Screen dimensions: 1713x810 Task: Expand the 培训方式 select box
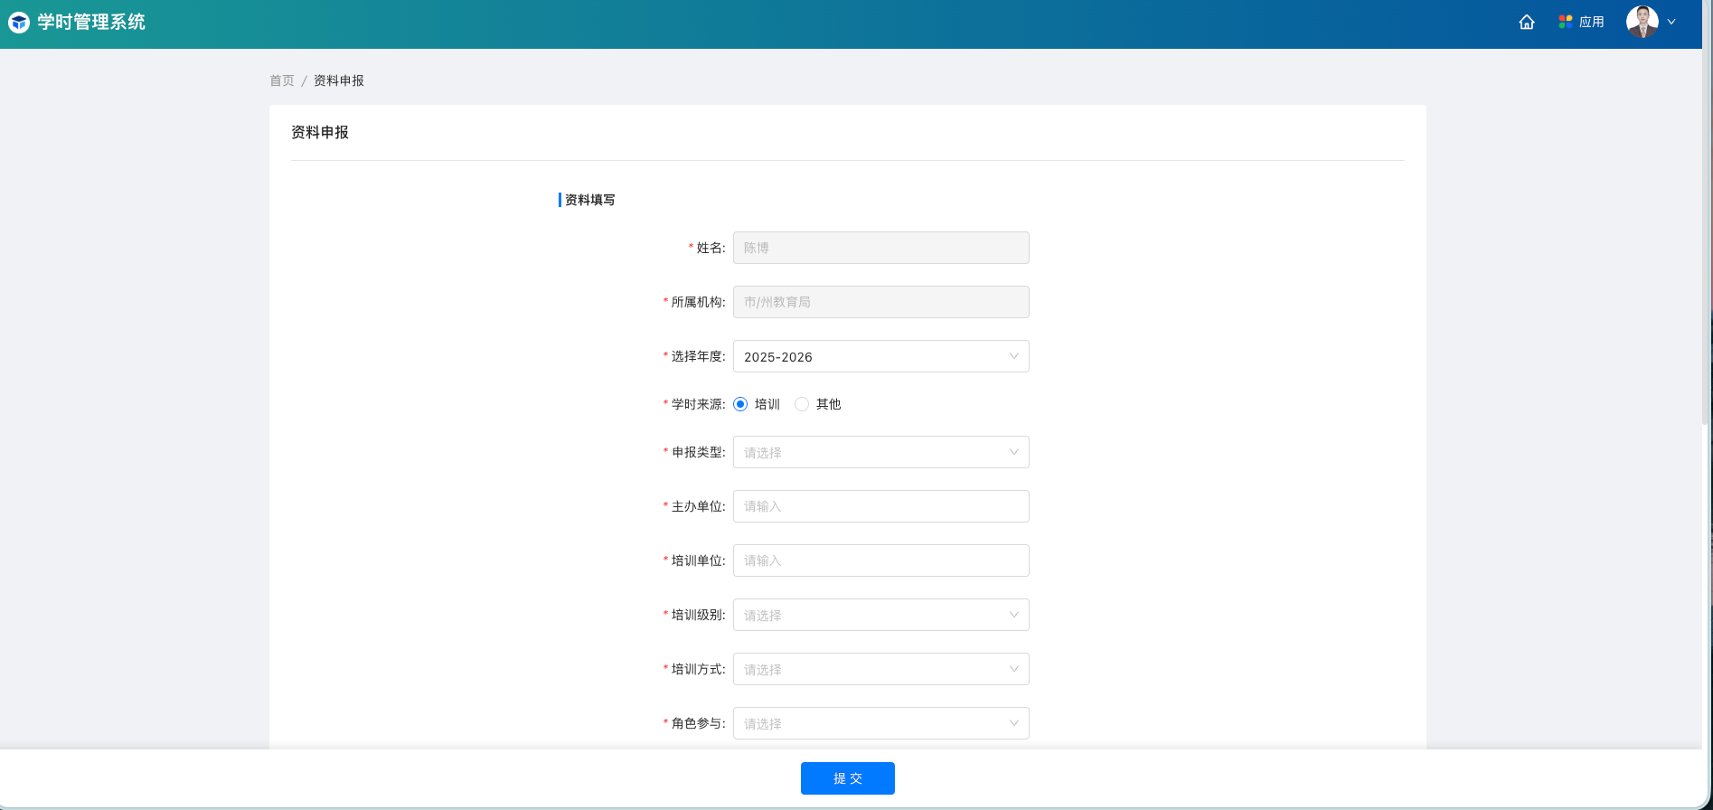coord(880,669)
